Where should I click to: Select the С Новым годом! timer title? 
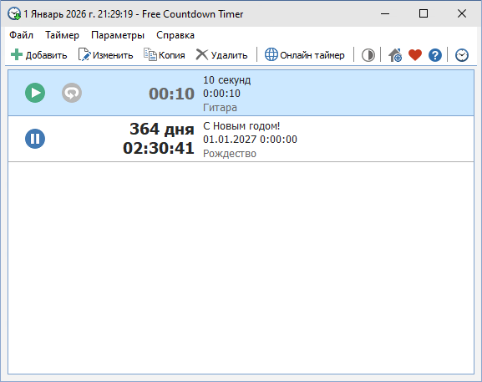click(x=241, y=125)
